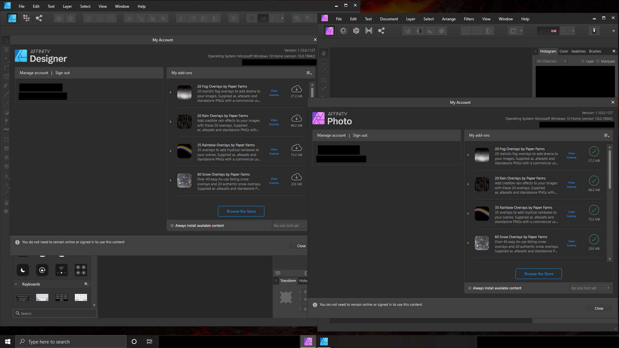
Task: Select the rotation lock asset icon
Action: (42, 270)
